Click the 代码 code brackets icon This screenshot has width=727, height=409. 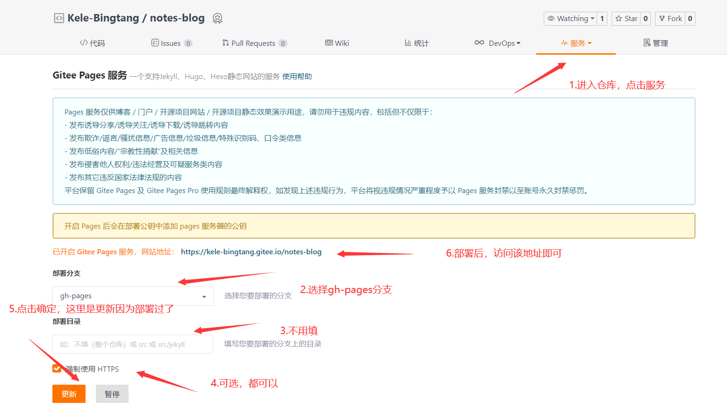pyautogui.click(x=84, y=43)
